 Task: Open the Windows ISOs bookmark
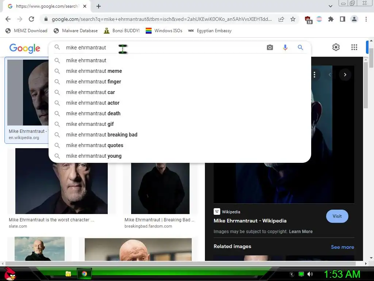[x=164, y=31]
